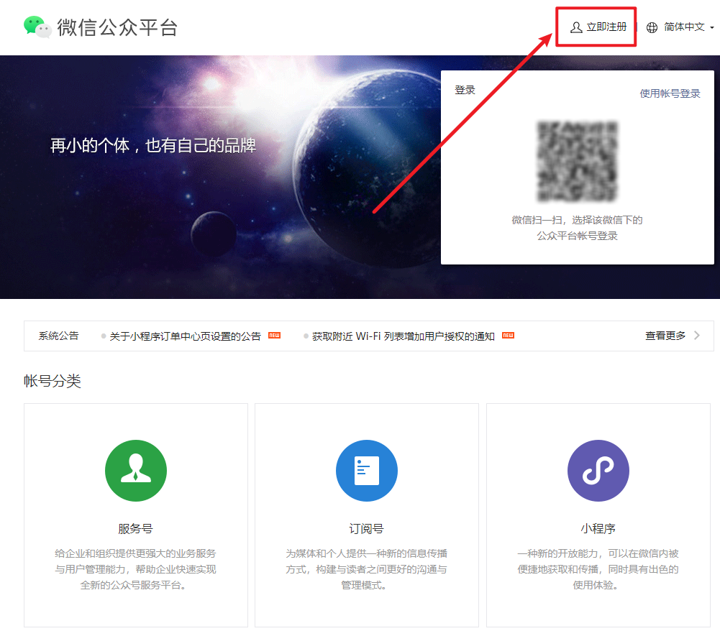Click the blue 订阅号 document icon
Screen dimensions: 720x631
point(367,471)
